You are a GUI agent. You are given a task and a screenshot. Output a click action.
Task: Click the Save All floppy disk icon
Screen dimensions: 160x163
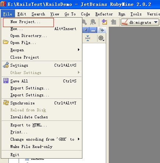tap(6, 81)
